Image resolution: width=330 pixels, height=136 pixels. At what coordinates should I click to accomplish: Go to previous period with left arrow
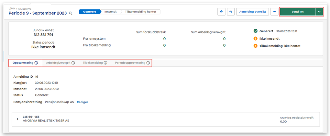[x=222, y=12]
